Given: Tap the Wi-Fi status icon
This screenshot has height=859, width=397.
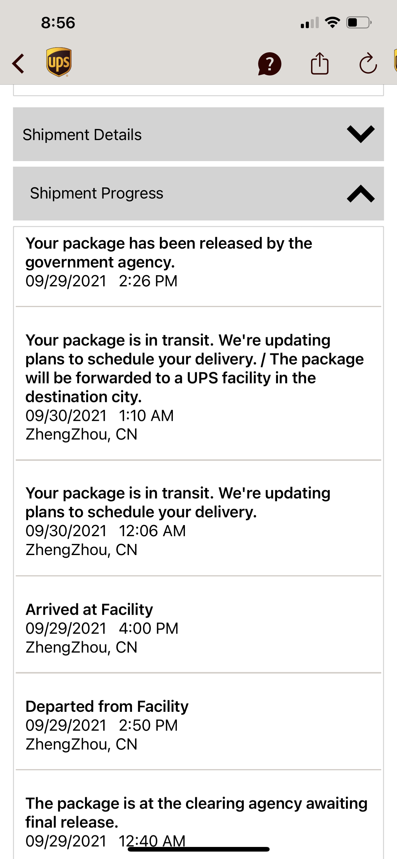Looking at the screenshot, I should 332,23.
